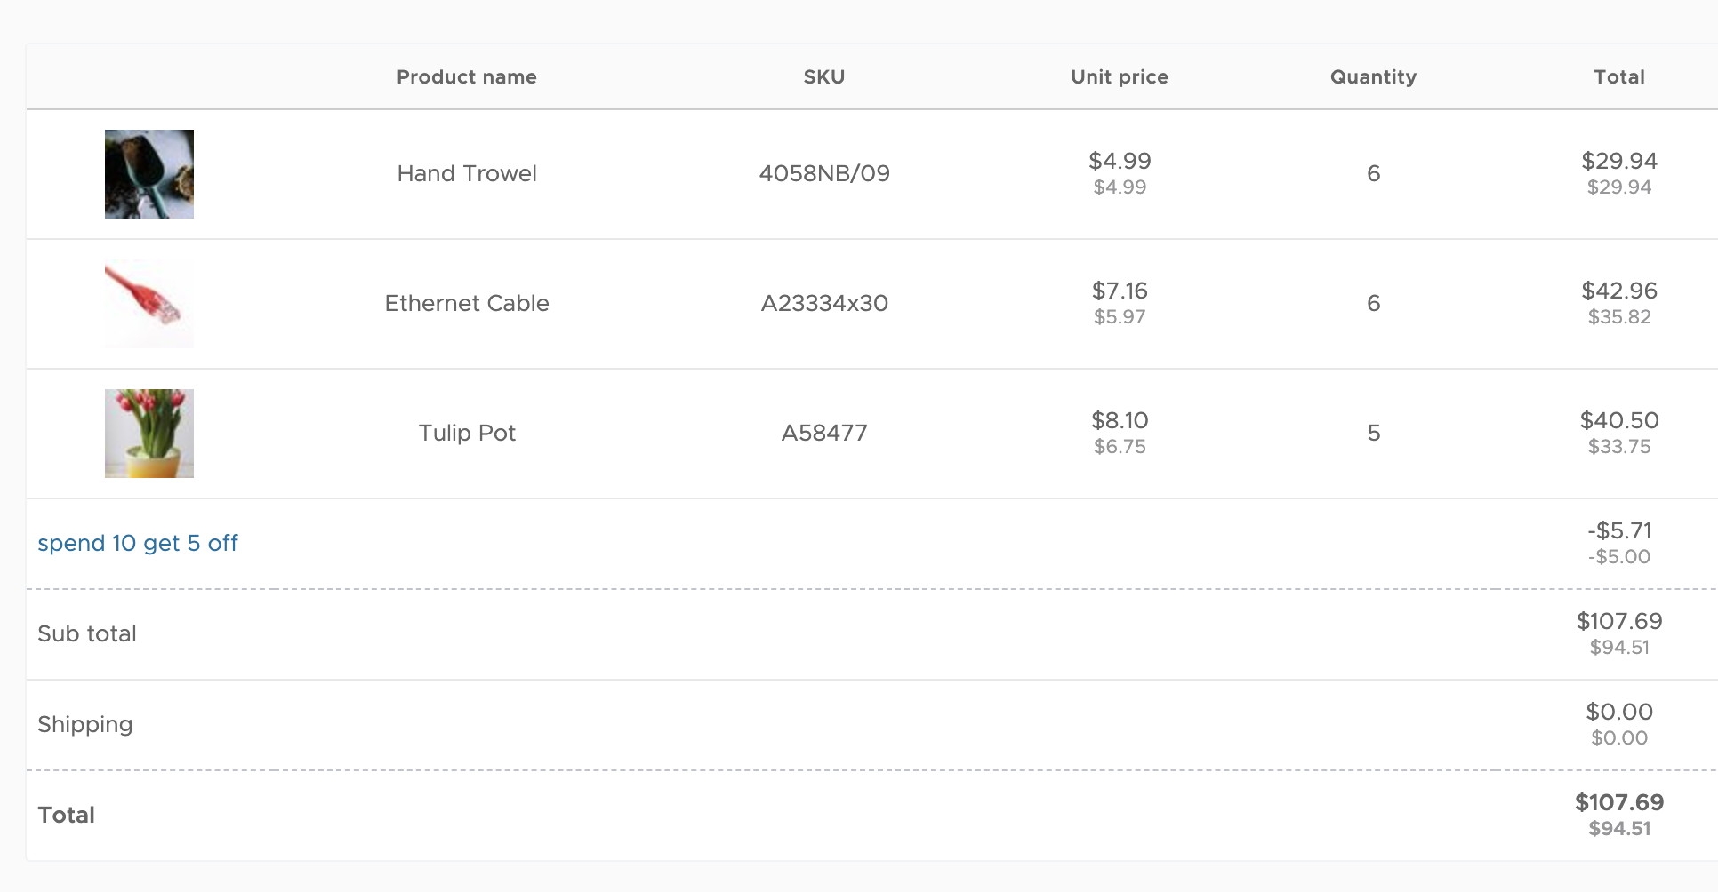Select the SKU A23334x30 cell
The image size is (1718, 892).
click(x=824, y=303)
